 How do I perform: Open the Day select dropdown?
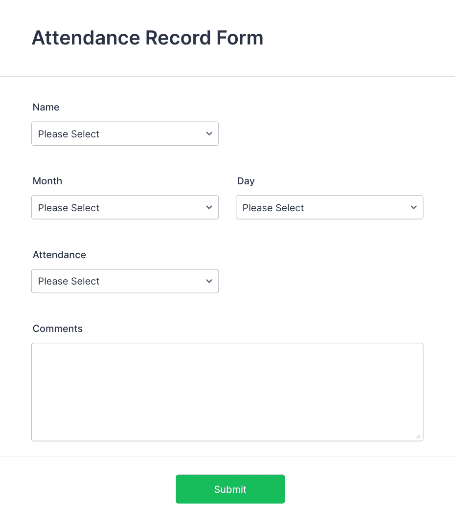329,207
